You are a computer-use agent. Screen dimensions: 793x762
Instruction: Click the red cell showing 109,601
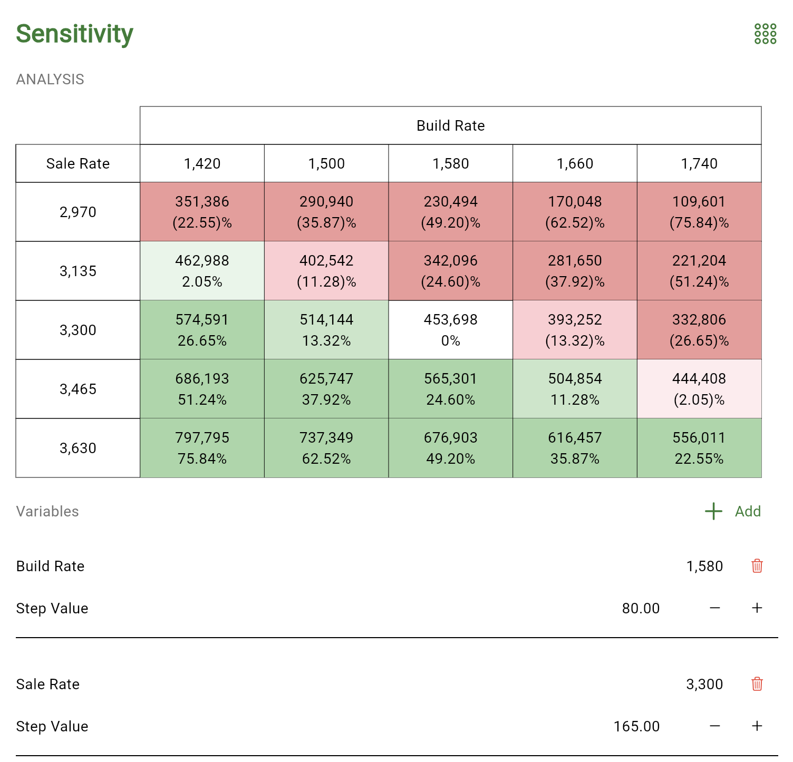(699, 212)
